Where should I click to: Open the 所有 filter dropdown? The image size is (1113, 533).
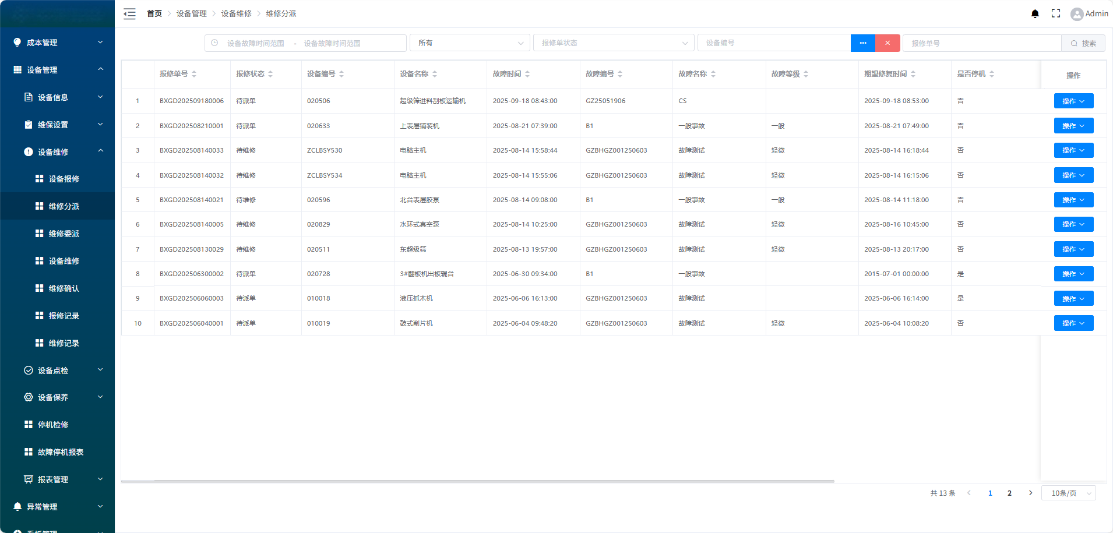(x=470, y=43)
